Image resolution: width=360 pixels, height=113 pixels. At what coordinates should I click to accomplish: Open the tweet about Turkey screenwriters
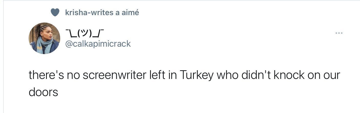coord(184,83)
